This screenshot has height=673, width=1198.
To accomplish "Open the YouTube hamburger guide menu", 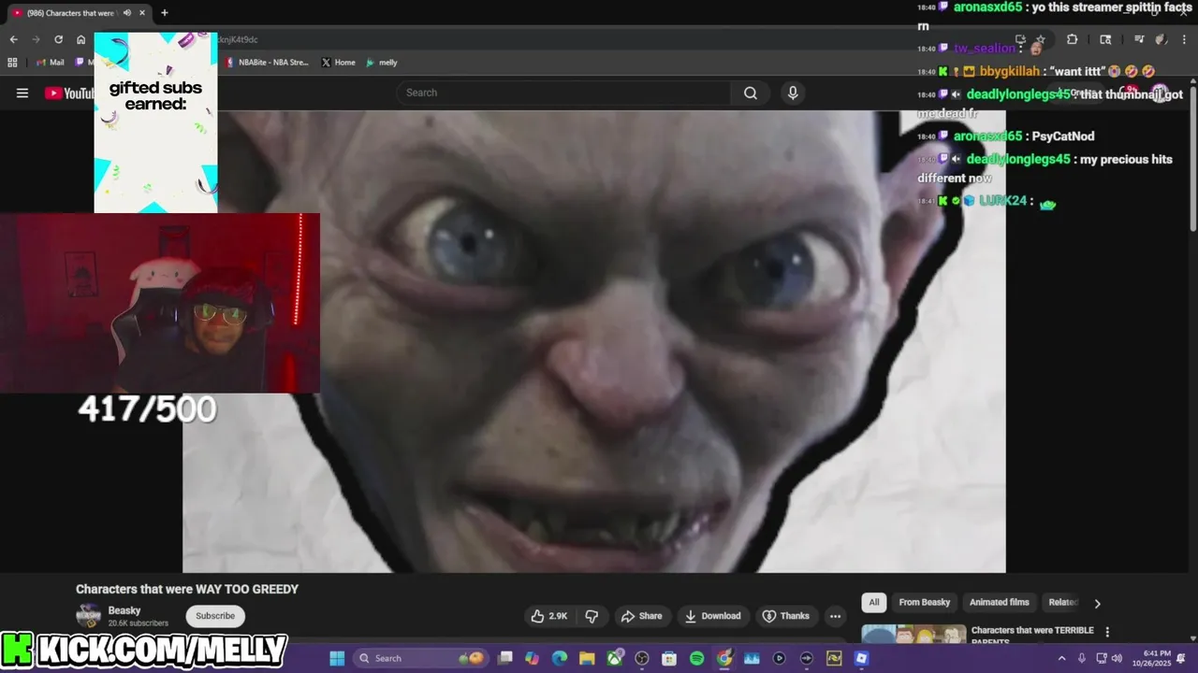I will 22,93.
